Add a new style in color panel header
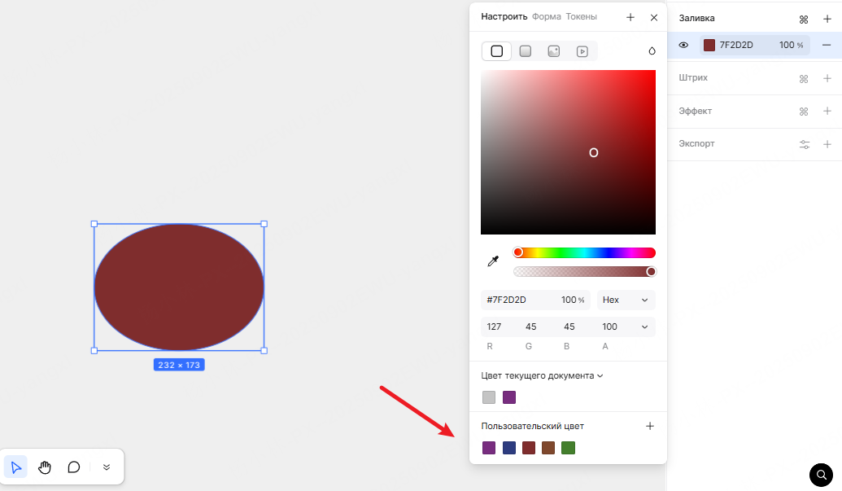This screenshot has width=842, height=491. 630,17
